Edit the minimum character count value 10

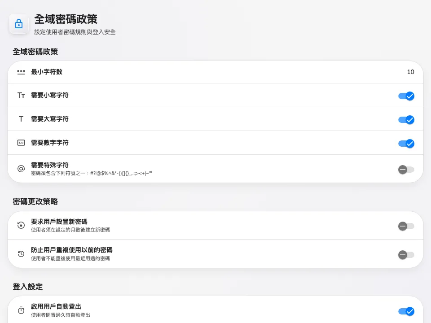(410, 72)
